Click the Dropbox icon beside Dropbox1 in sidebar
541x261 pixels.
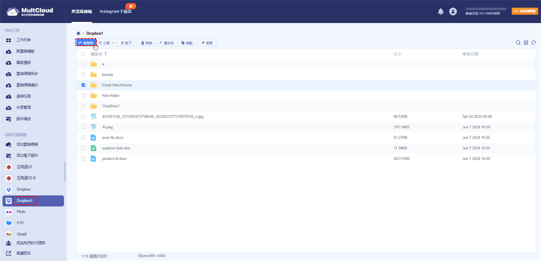9,201
